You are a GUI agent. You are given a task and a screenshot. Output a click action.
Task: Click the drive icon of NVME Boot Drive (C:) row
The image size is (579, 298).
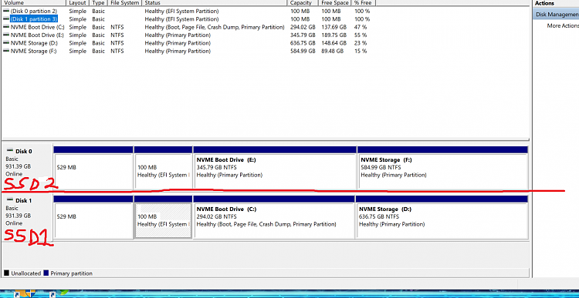click(6, 27)
